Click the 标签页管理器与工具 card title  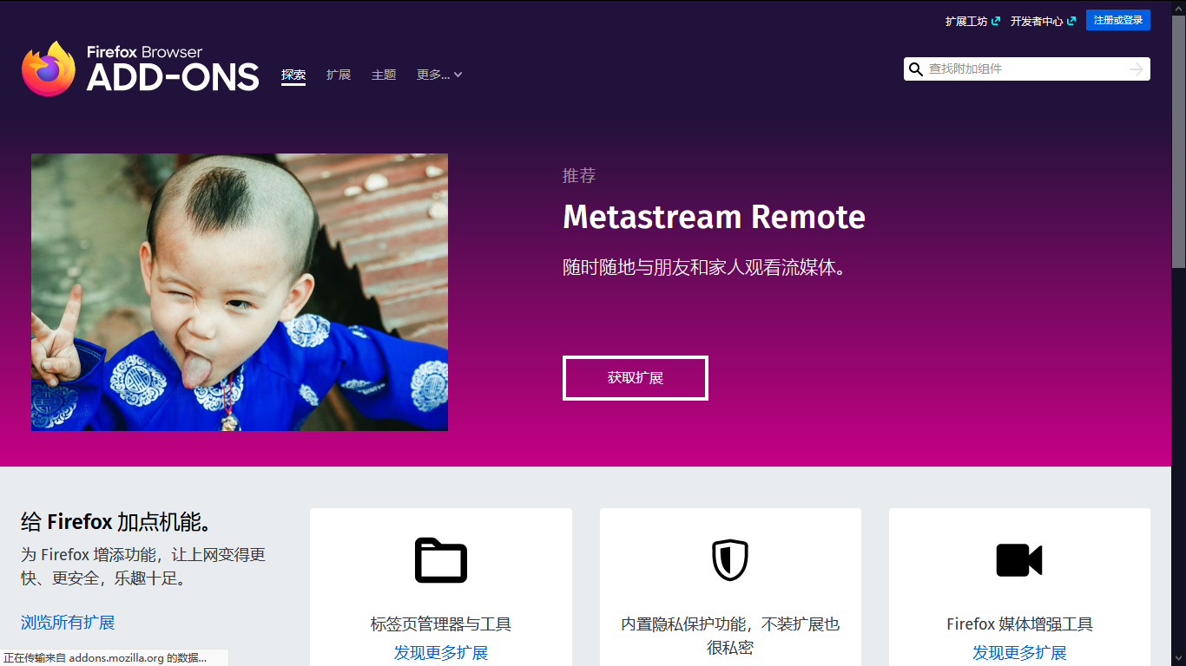(441, 624)
